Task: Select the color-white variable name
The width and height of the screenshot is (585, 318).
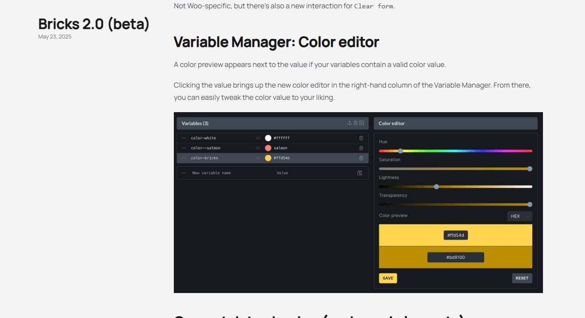Action: 203,138
